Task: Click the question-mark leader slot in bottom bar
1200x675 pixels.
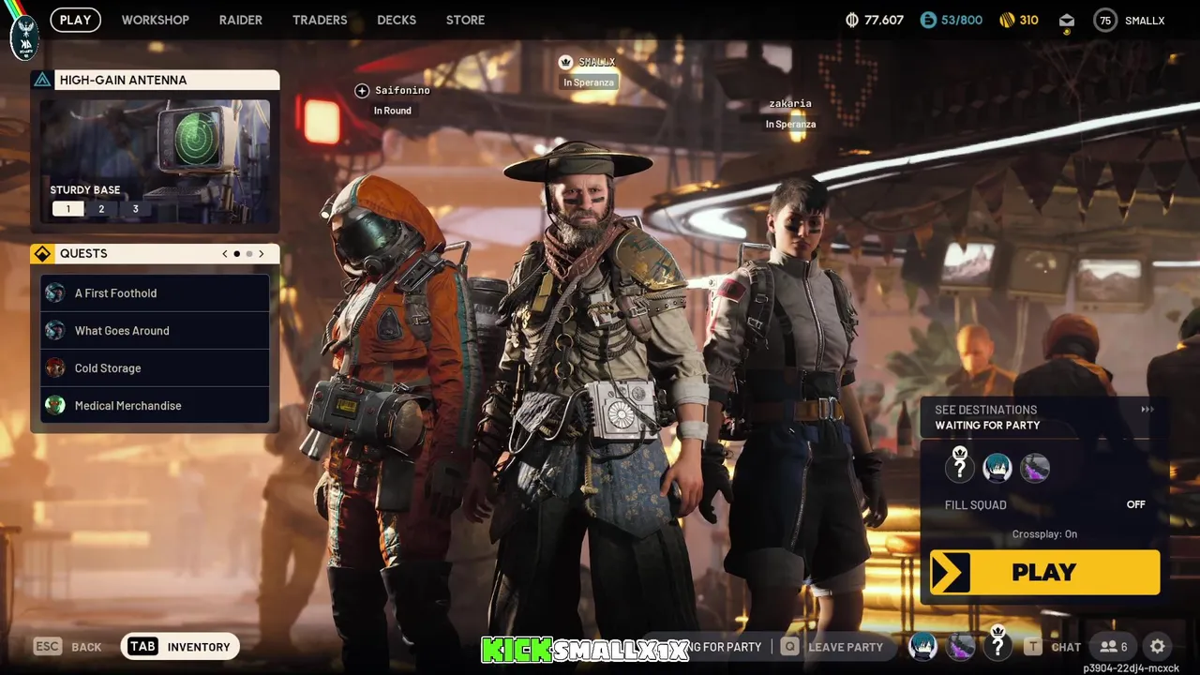Action: coord(997,644)
